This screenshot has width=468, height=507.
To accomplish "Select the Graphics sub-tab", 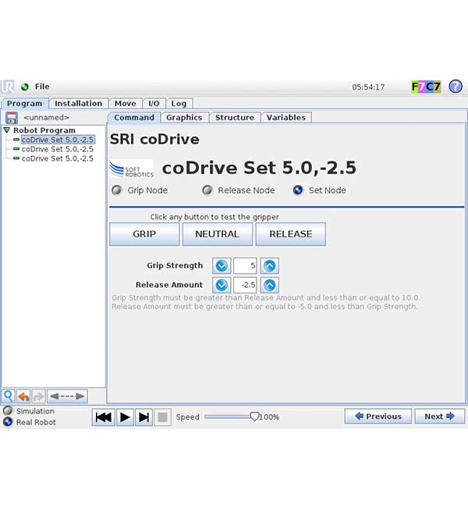I will pyautogui.click(x=184, y=118).
